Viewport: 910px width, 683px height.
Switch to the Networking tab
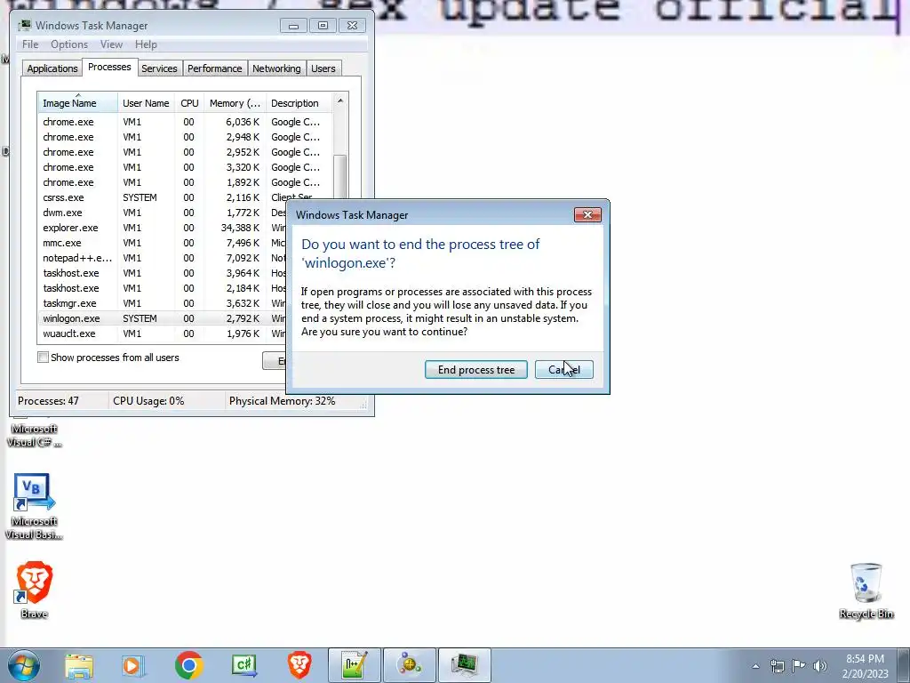point(276,68)
